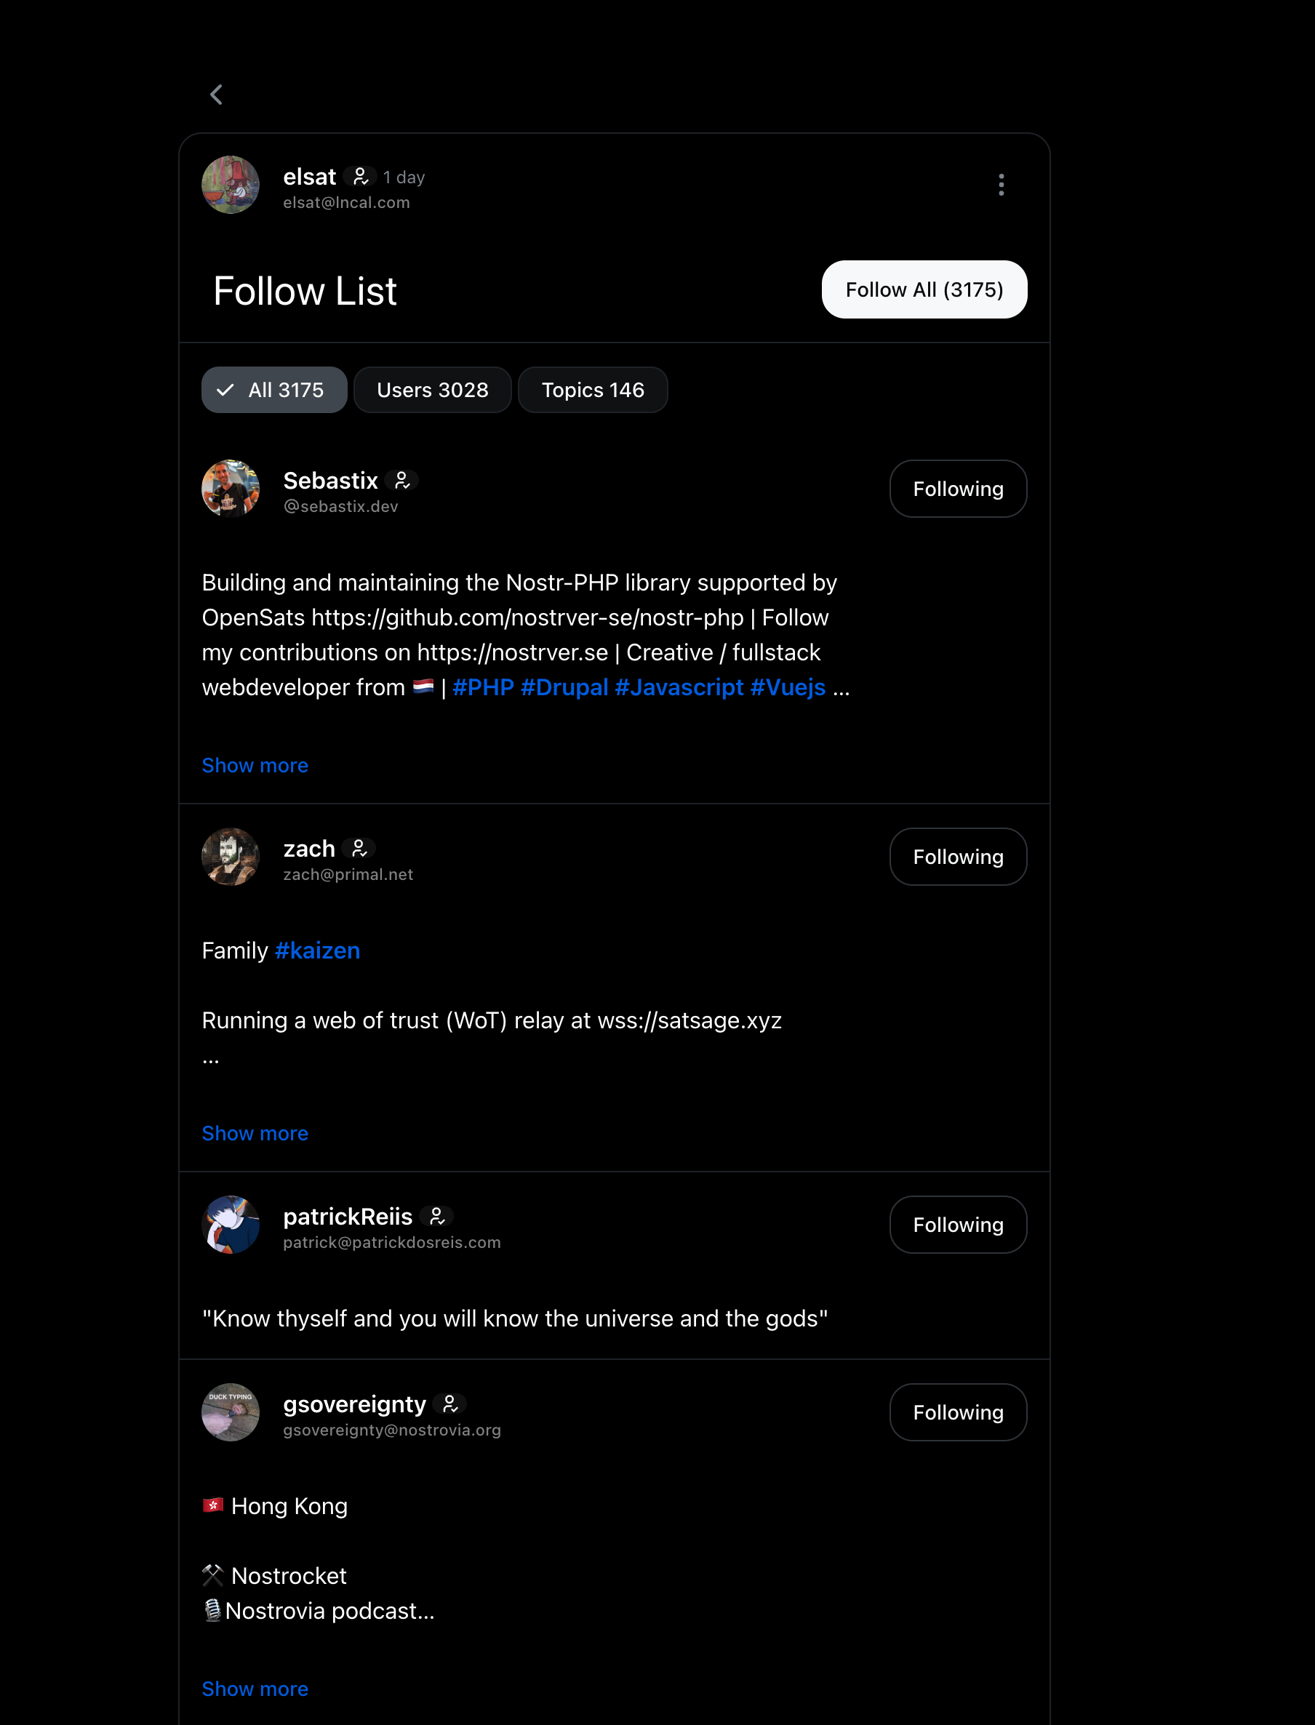Filter list by Users 3028

[x=432, y=390]
